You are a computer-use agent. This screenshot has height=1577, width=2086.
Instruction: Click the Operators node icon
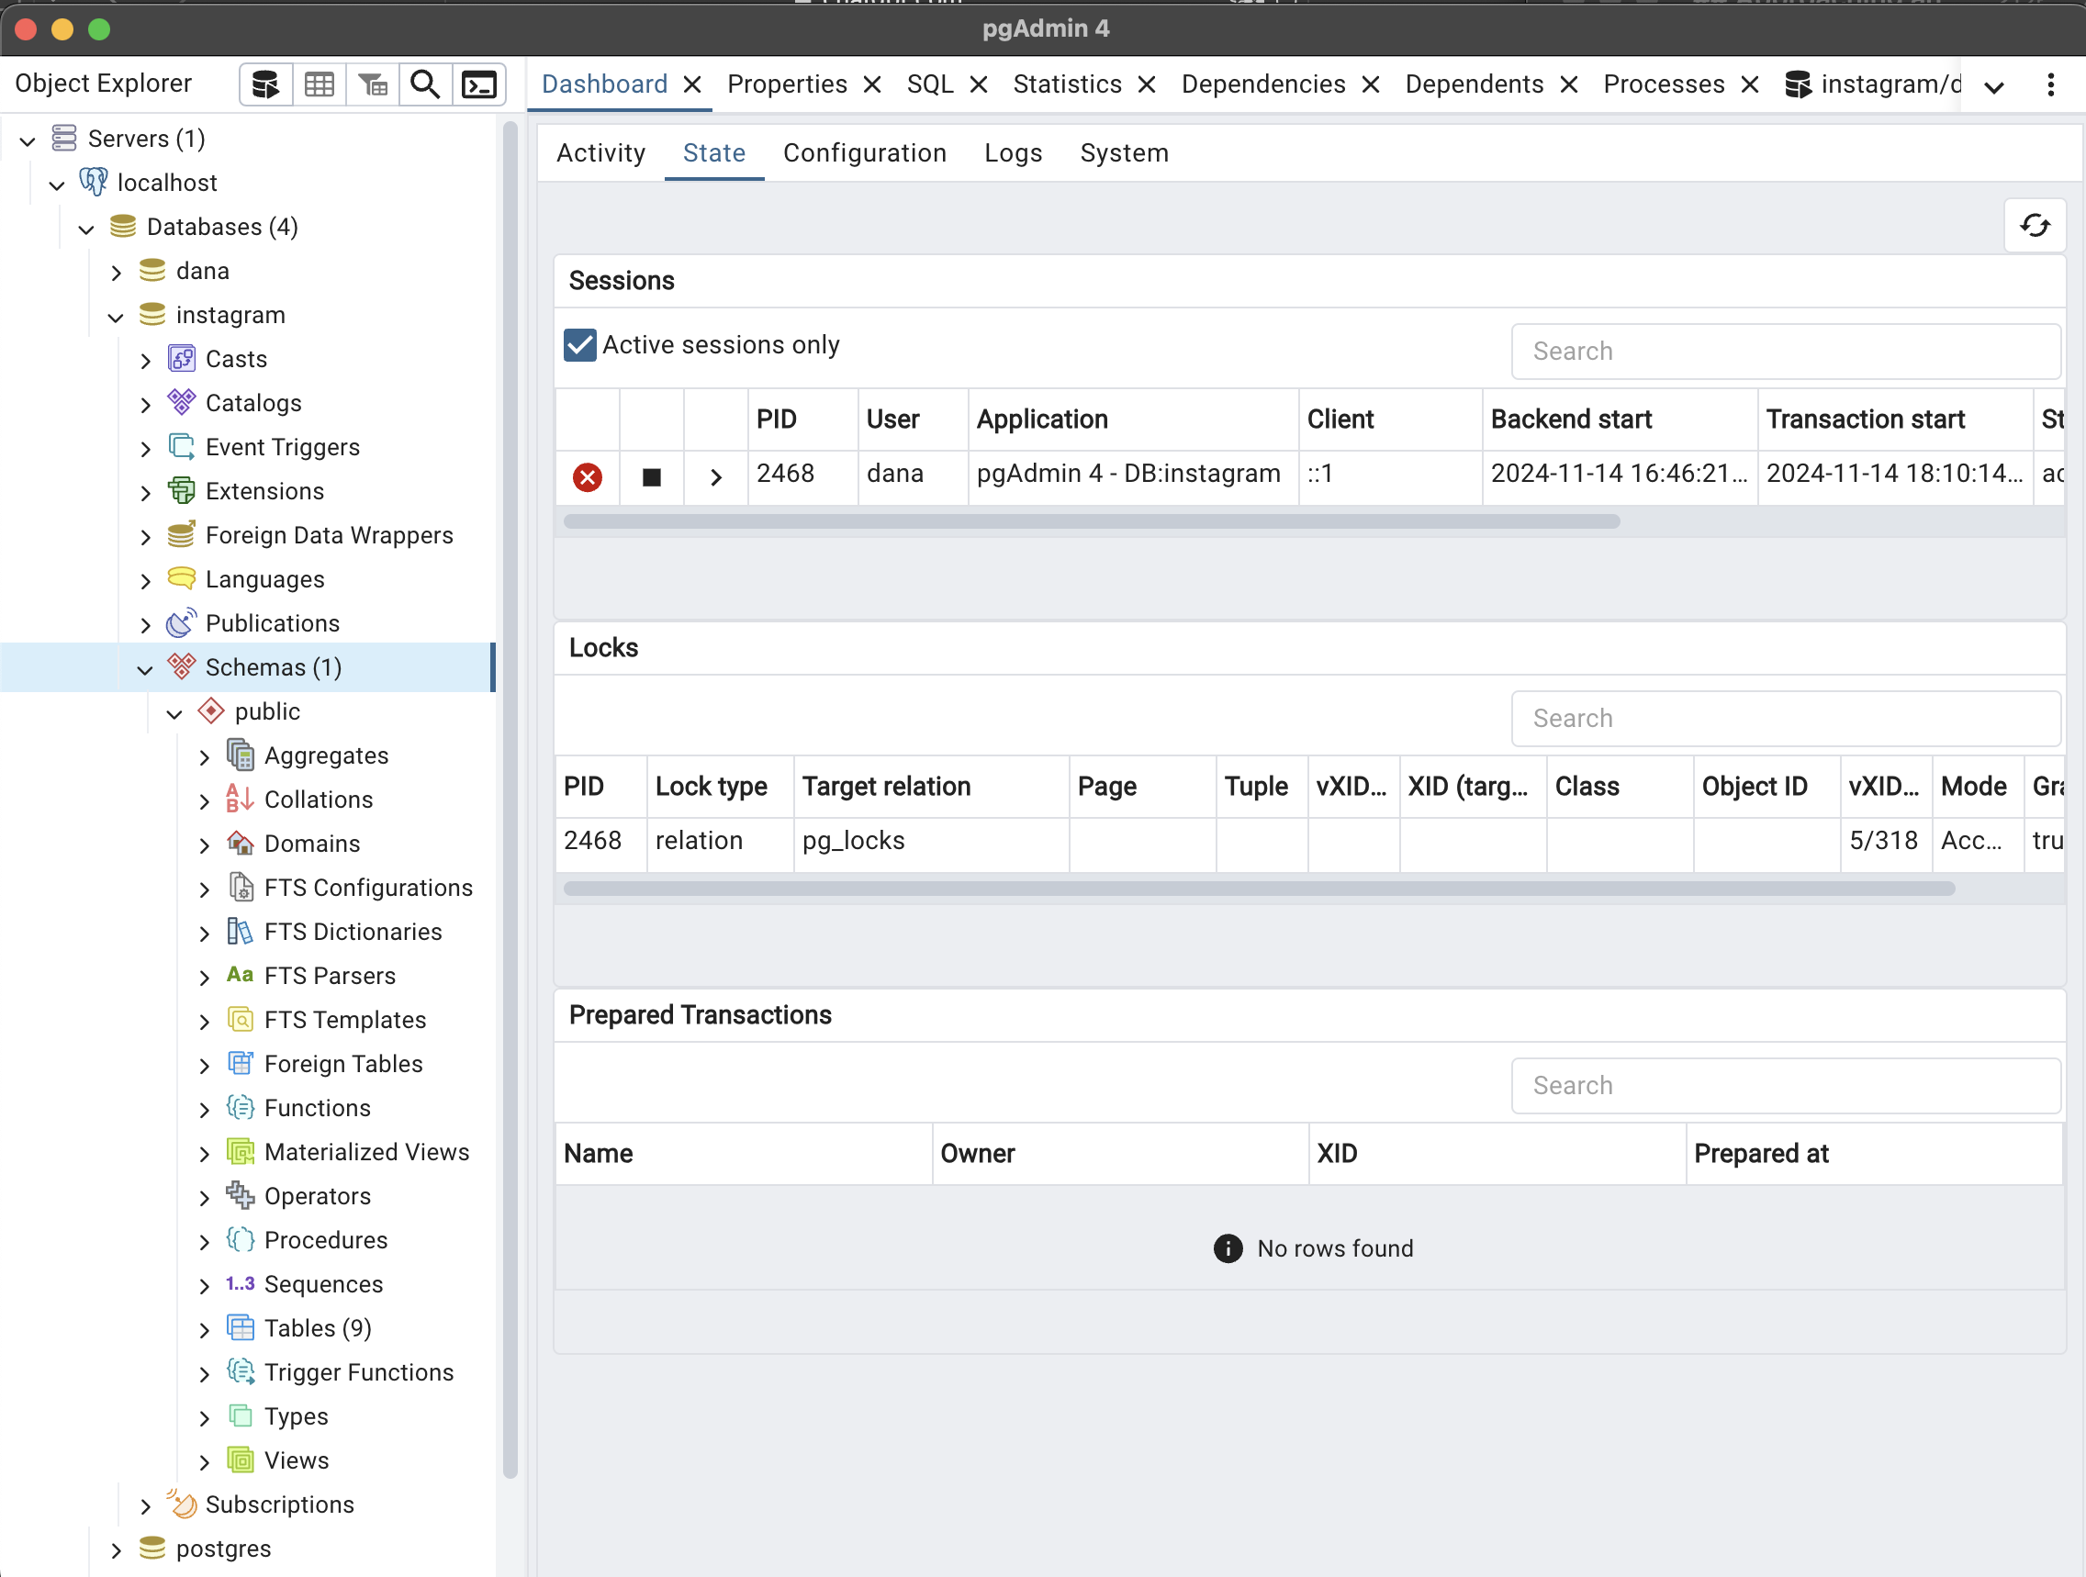[240, 1195]
